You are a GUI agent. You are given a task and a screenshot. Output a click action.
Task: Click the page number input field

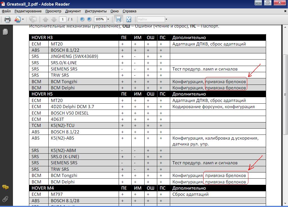[x=63, y=19]
